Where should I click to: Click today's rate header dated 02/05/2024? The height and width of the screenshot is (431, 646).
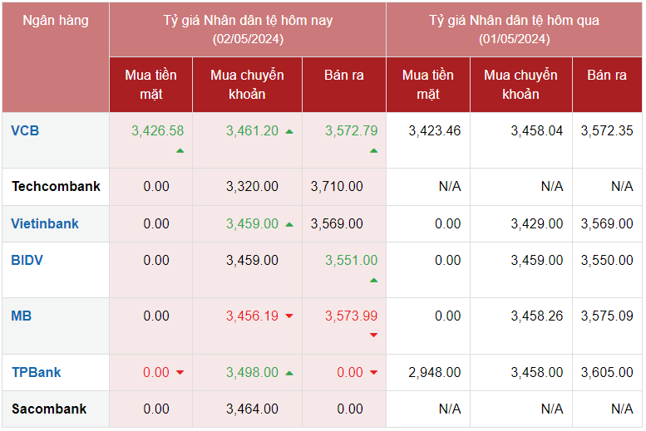point(248,29)
